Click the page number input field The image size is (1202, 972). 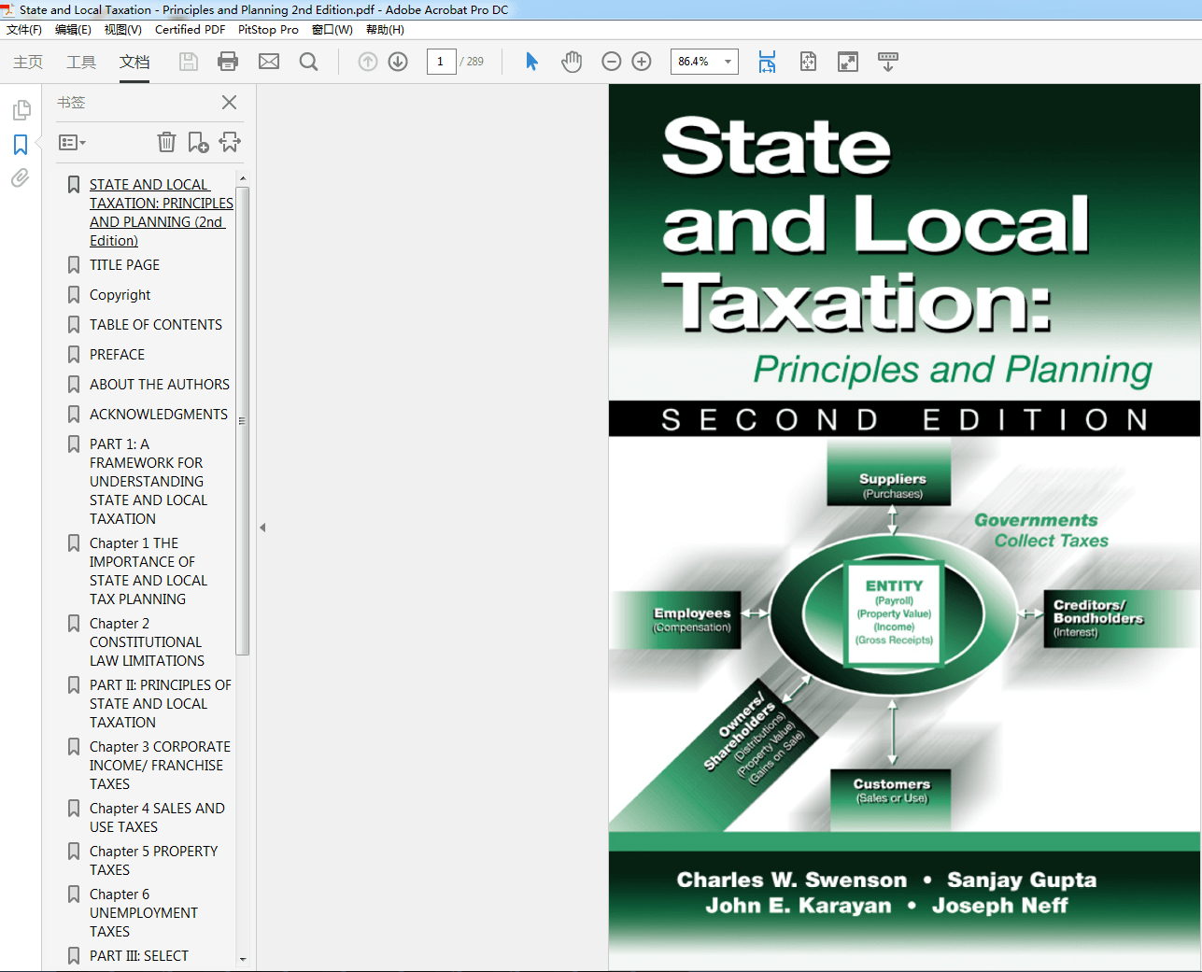pos(441,62)
